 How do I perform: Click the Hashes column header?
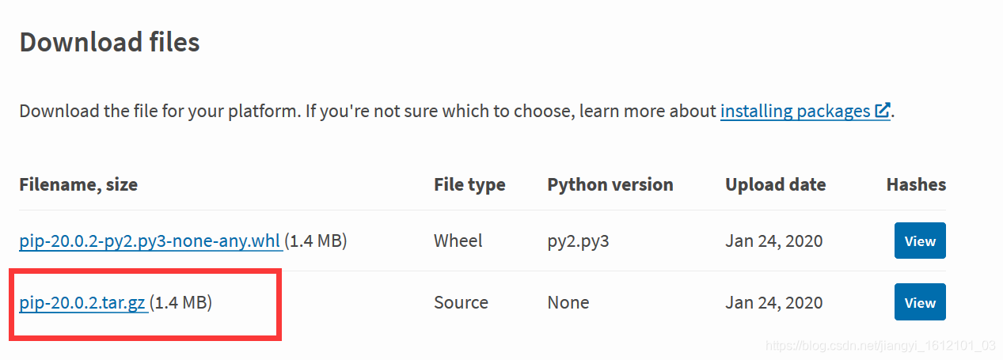[x=916, y=184]
